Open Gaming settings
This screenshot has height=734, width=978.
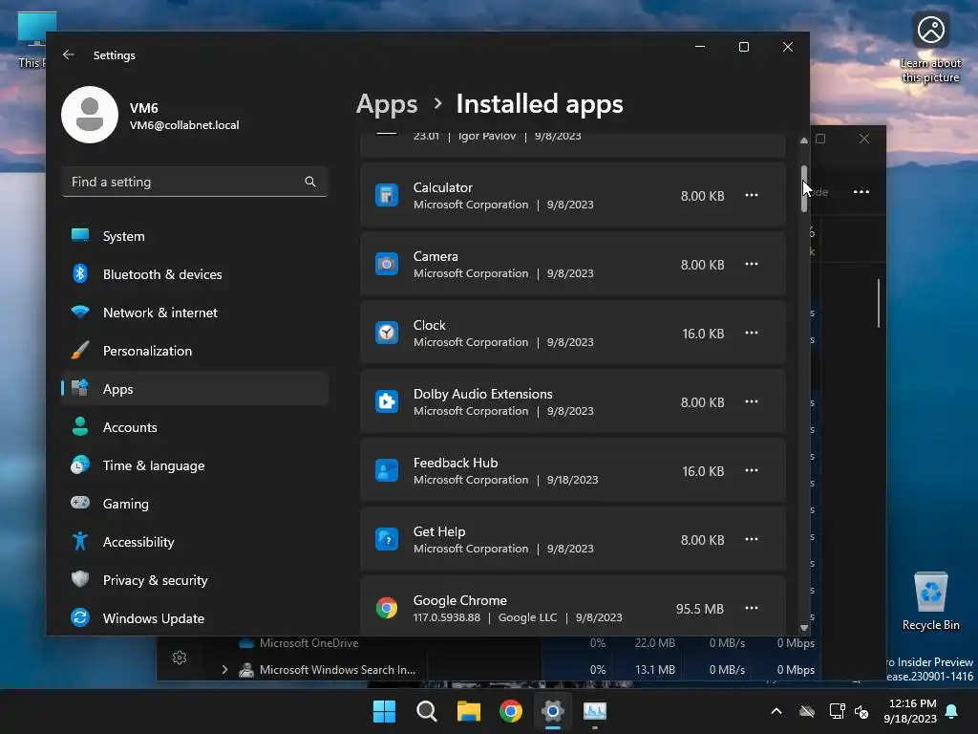(x=195, y=503)
